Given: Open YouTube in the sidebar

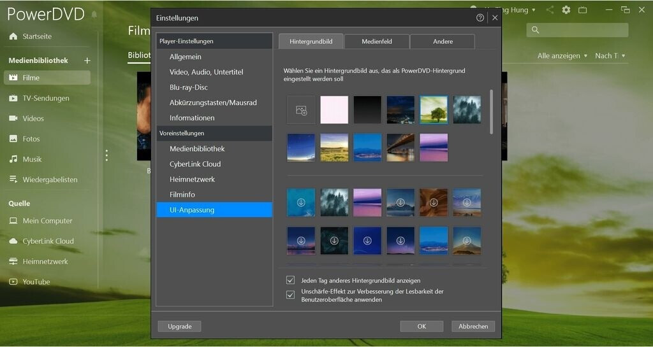Looking at the screenshot, I should (36, 281).
